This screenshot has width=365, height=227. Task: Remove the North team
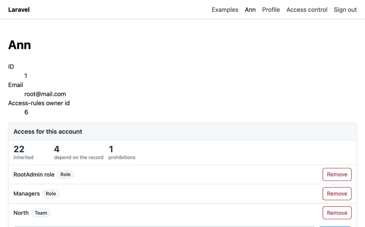(337, 213)
